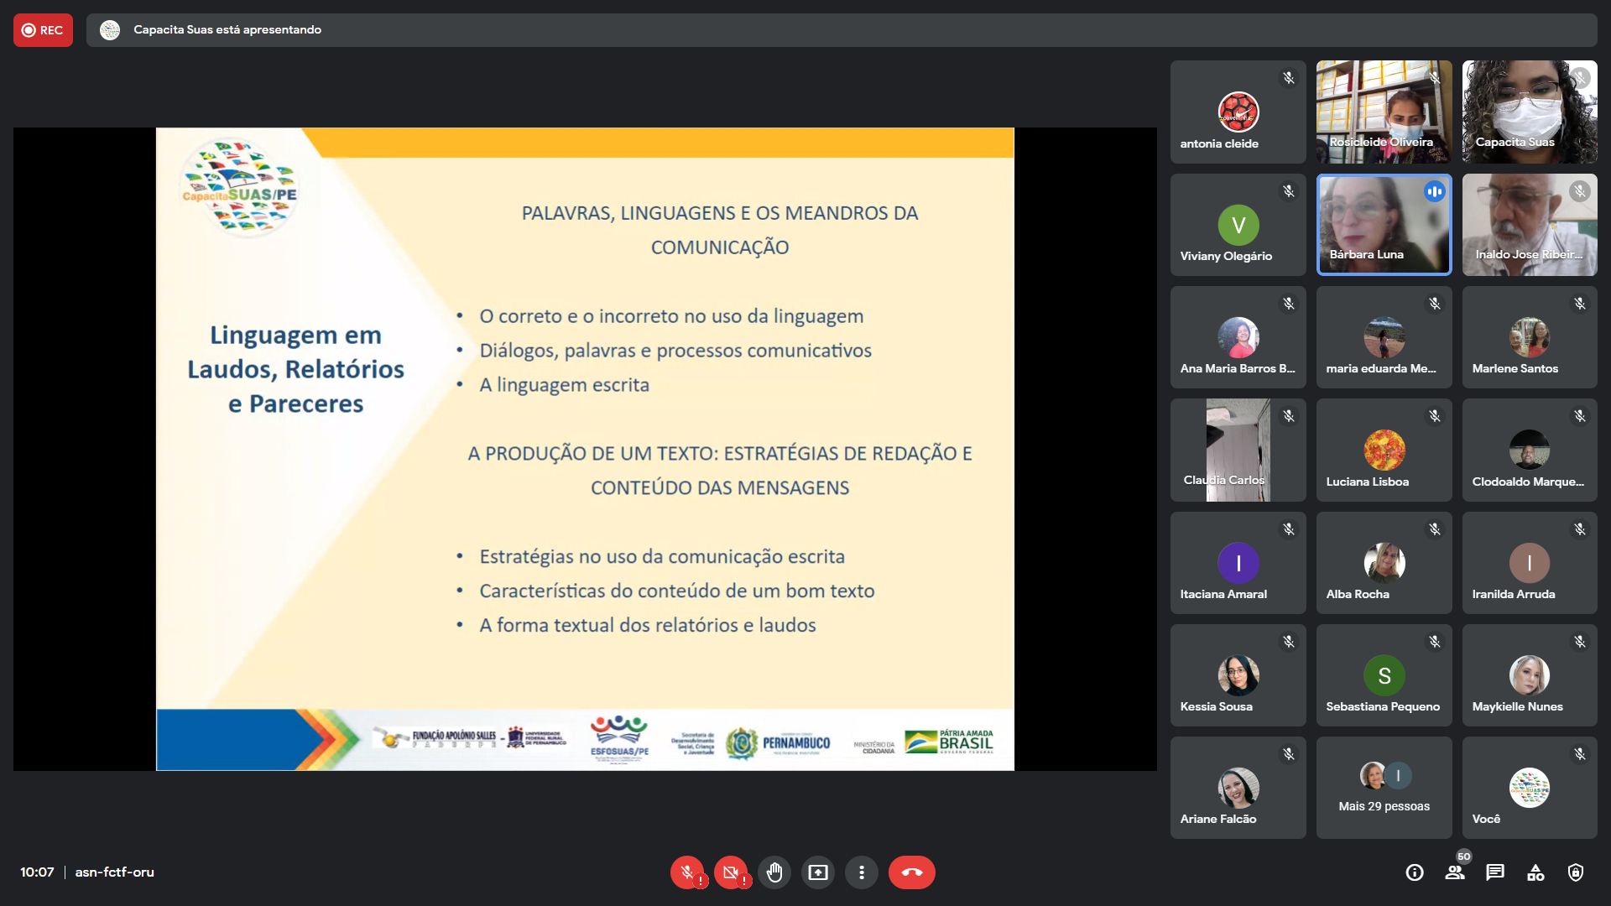Click the present screen icon
Image resolution: width=1611 pixels, height=906 pixels.
tap(818, 872)
